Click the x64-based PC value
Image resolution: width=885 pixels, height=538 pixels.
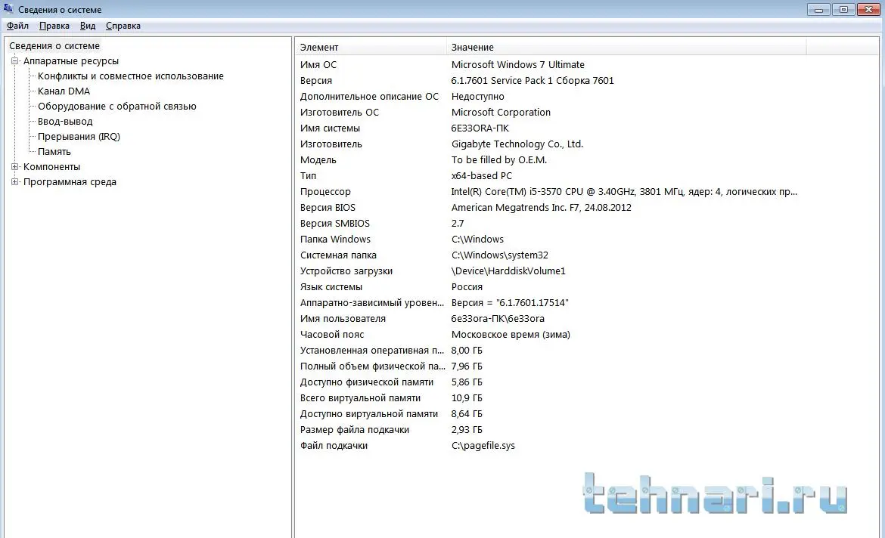pos(481,175)
